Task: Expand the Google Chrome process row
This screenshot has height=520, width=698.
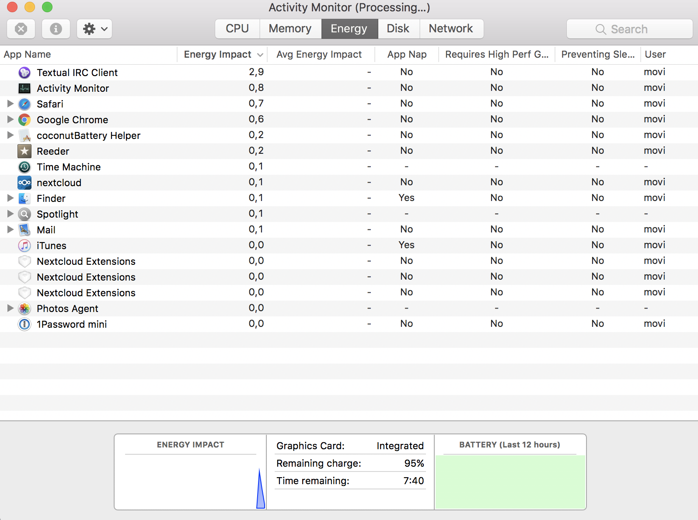Action: [x=10, y=119]
